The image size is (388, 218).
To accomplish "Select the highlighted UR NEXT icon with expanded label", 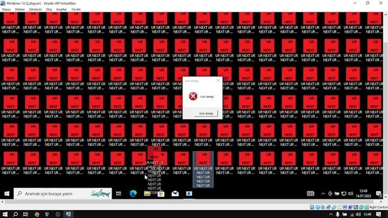I will coord(203,170).
